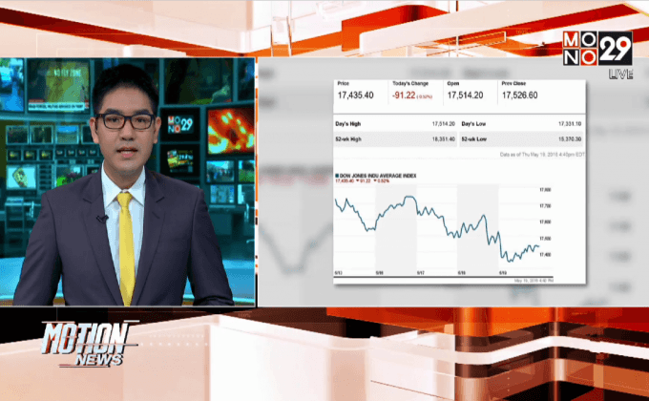Viewport: 649px width, 401px height.
Task: Click the peak of the Dow Jones line chart
Action: [409, 198]
